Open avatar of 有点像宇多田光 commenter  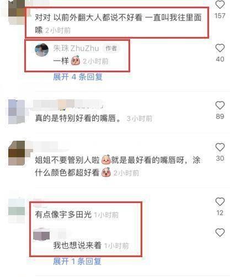point(17,211)
